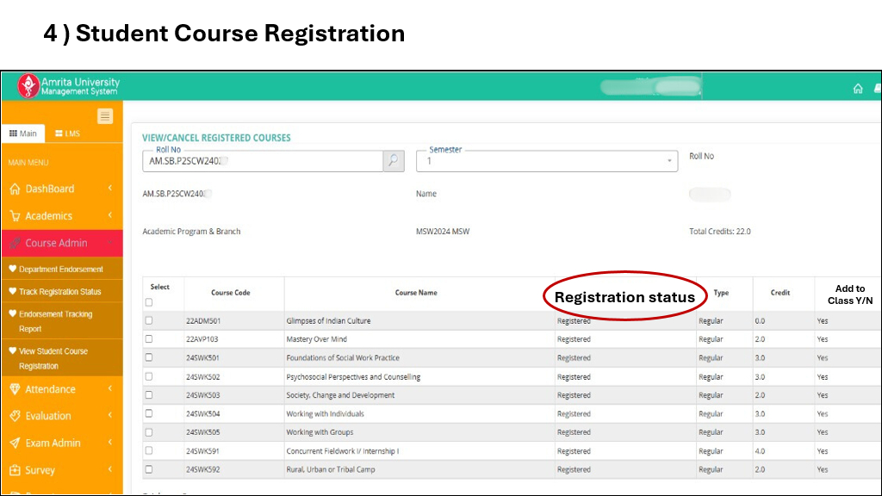Toggle the Select all header checkbox
Viewport: 882px width, 496px height.
149,302
